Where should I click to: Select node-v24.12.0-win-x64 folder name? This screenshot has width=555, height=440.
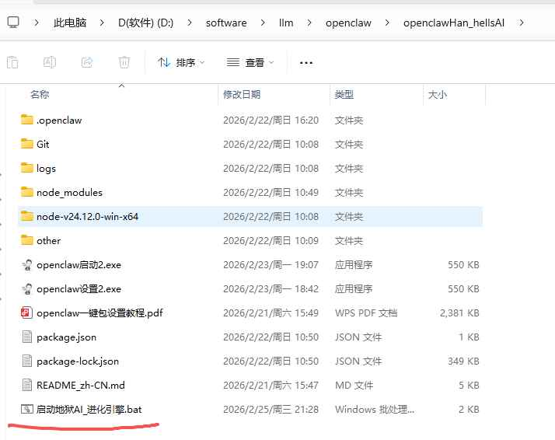[x=87, y=216]
